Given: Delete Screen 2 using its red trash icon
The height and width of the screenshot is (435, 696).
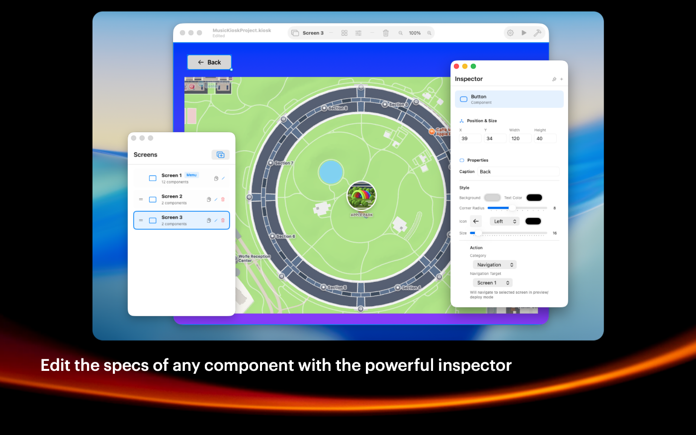Looking at the screenshot, I should pyautogui.click(x=223, y=199).
